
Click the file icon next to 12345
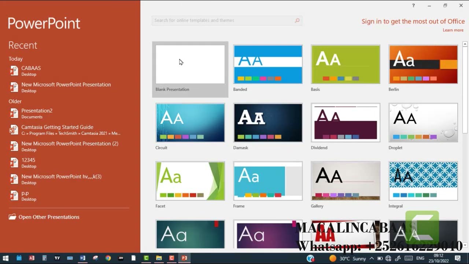[x=14, y=163]
